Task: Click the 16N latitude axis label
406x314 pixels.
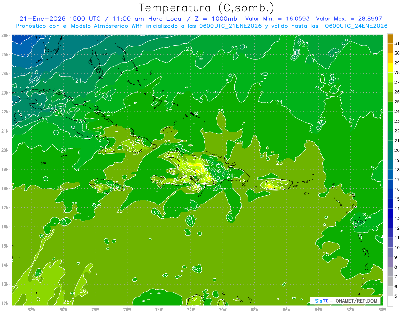Action: [x=5, y=227]
